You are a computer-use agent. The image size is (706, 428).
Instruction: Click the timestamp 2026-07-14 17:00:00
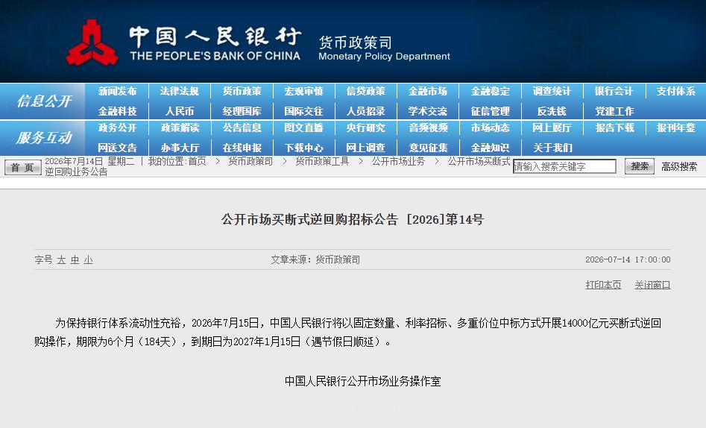[628, 259]
